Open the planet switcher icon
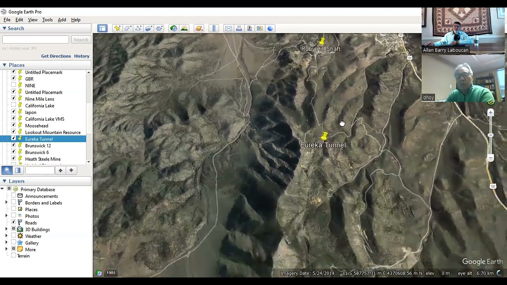This screenshot has height=285, width=507. [199, 28]
